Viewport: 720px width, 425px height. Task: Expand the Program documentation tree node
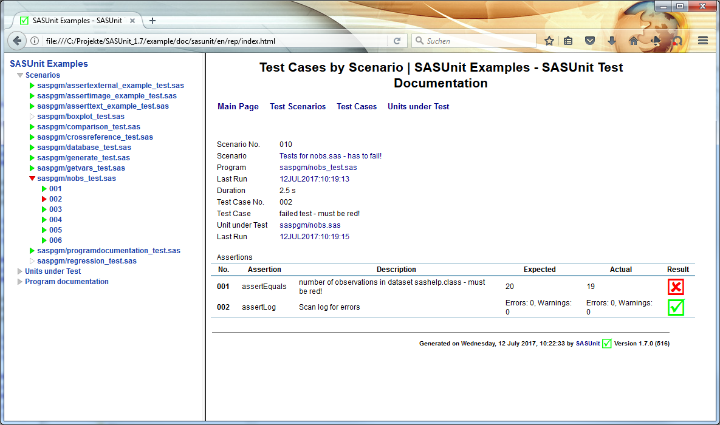(19, 281)
